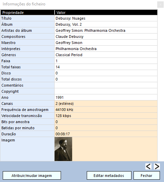Click the Comentários property label
164x182 pixels.
[12, 85]
